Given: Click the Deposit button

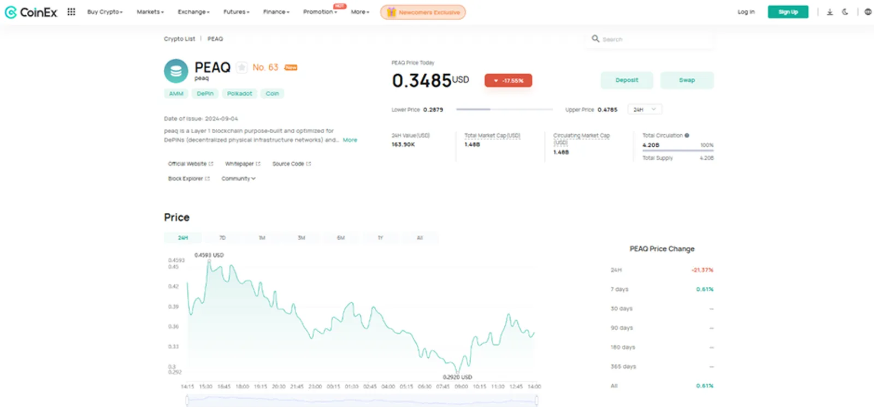Looking at the screenshot, I should tap(627, 80).
